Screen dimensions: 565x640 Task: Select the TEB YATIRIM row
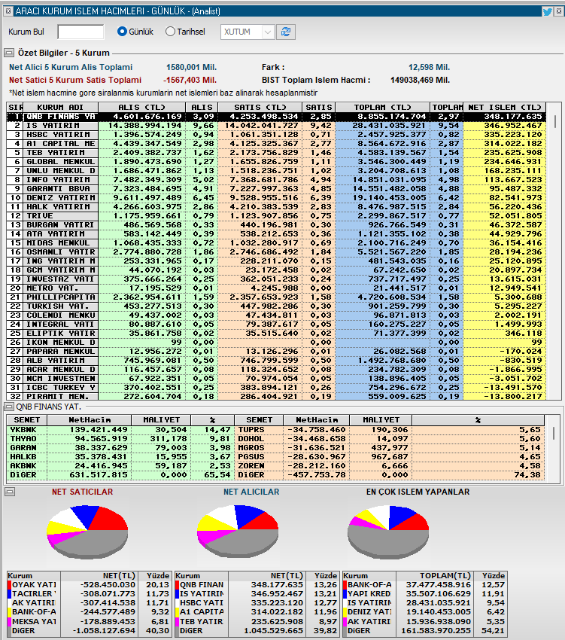click(276, 153)
